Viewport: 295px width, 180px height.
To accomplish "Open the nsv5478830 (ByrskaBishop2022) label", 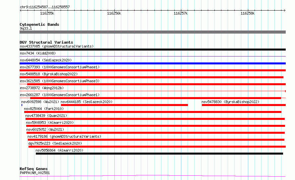I will 230,102.
